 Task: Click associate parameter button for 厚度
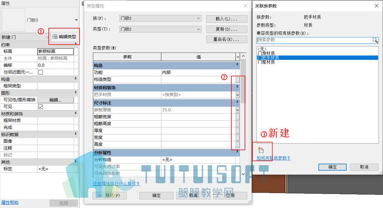(238, 131)
